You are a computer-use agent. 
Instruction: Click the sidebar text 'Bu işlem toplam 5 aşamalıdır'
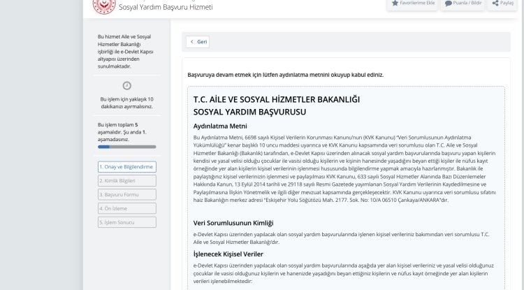pos(122,132)
